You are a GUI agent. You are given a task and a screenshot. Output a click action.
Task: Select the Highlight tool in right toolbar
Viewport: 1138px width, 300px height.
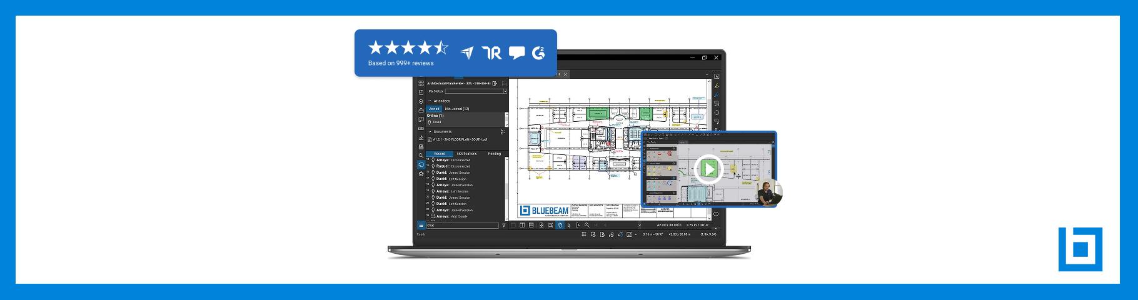pyautogui.click(x=717, y=85)
